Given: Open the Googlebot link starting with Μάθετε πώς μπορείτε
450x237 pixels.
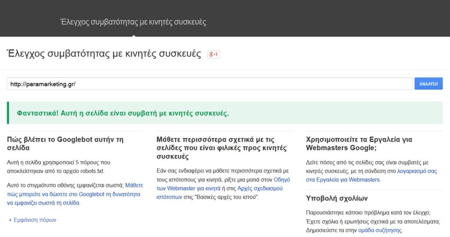Looking at the screenshot, I should 75,194.
